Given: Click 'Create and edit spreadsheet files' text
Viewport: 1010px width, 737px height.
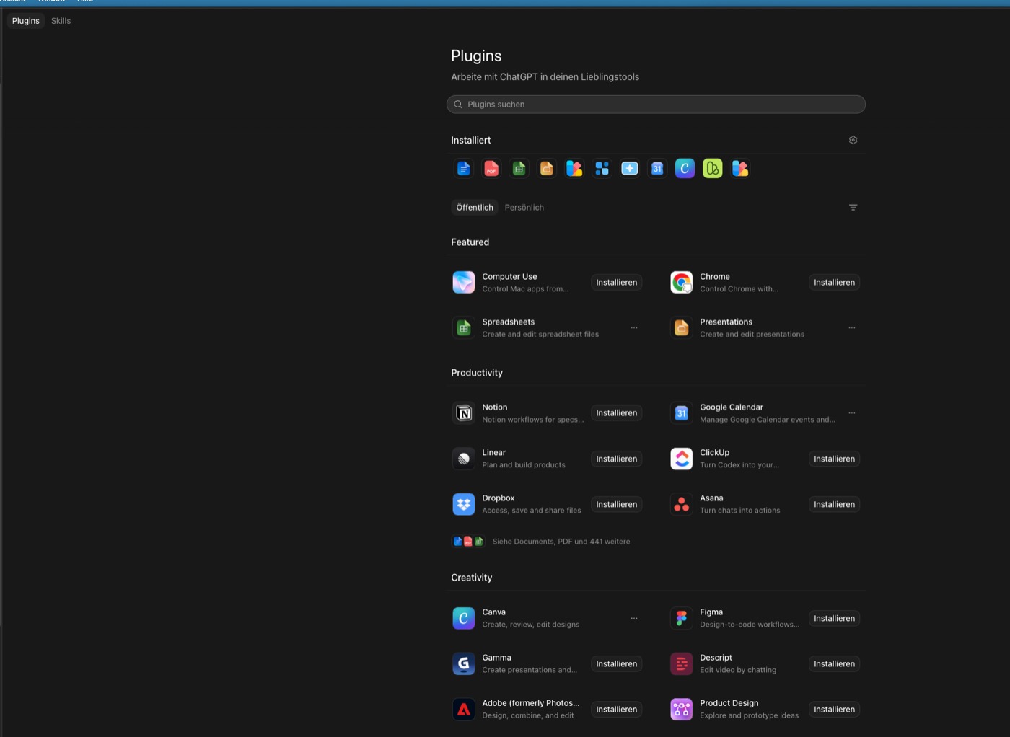Looking at the screenshot, I should click(540, 335).
